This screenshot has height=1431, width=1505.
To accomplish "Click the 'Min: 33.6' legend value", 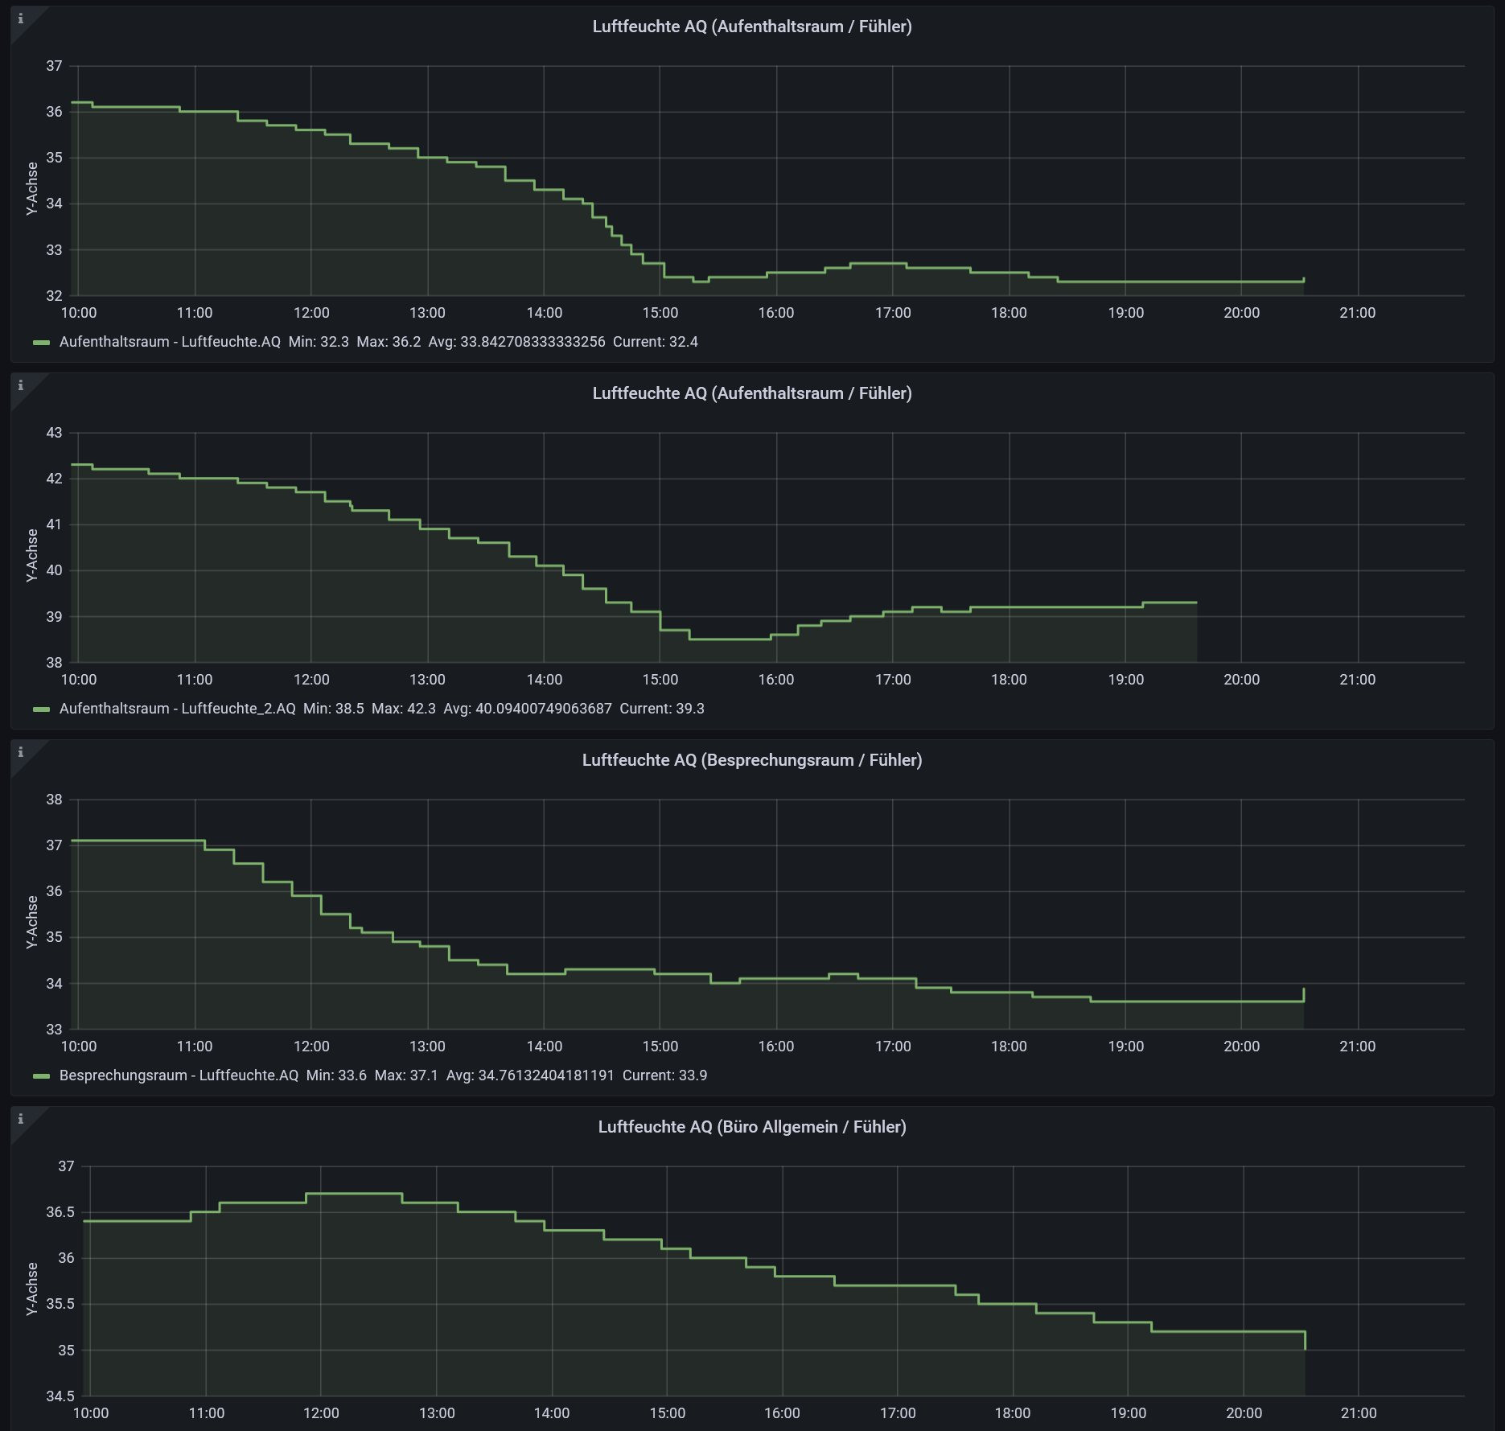I will click(x=336, y=1075).
